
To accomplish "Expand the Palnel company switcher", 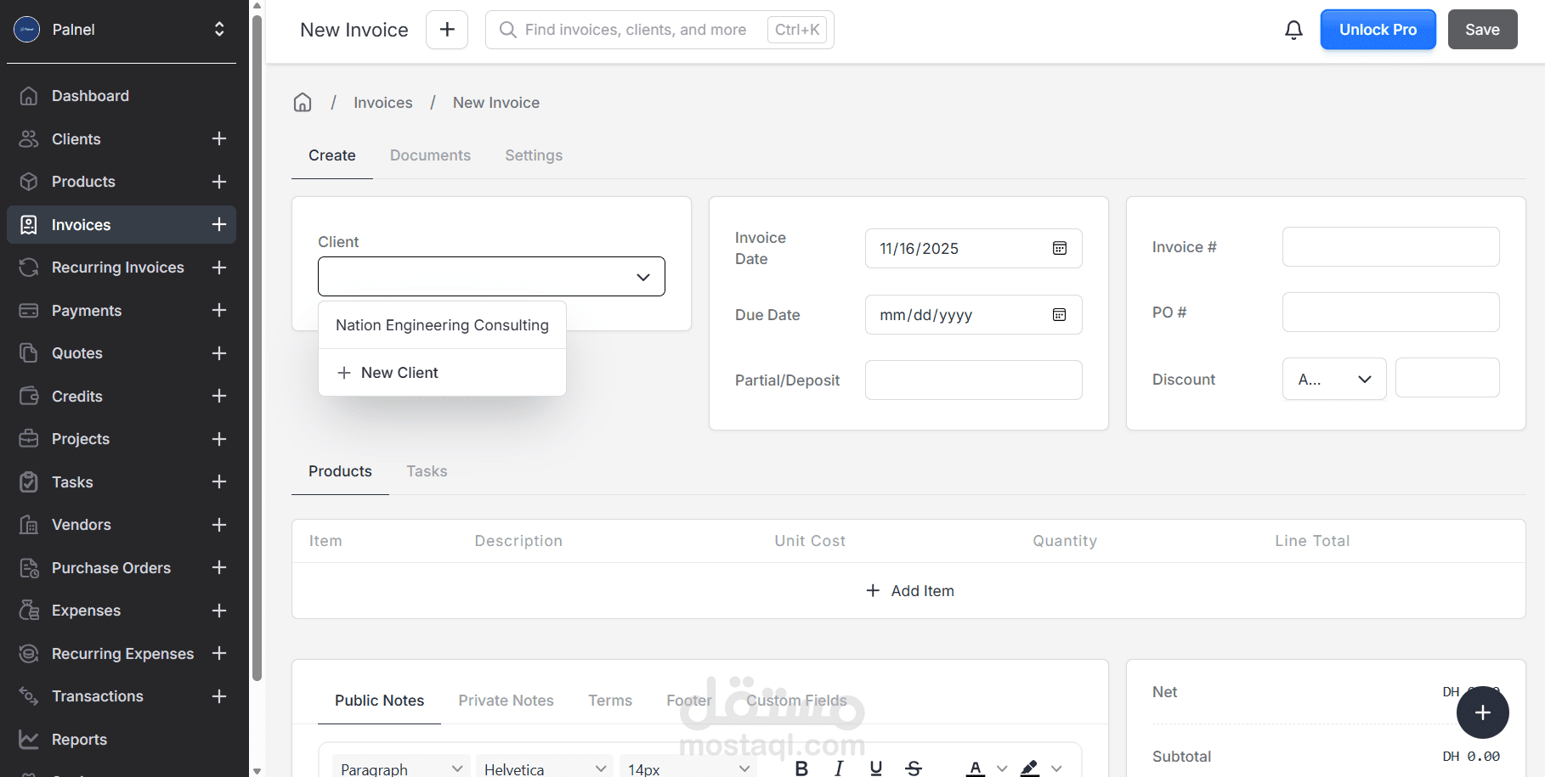I will coord(219,30).
